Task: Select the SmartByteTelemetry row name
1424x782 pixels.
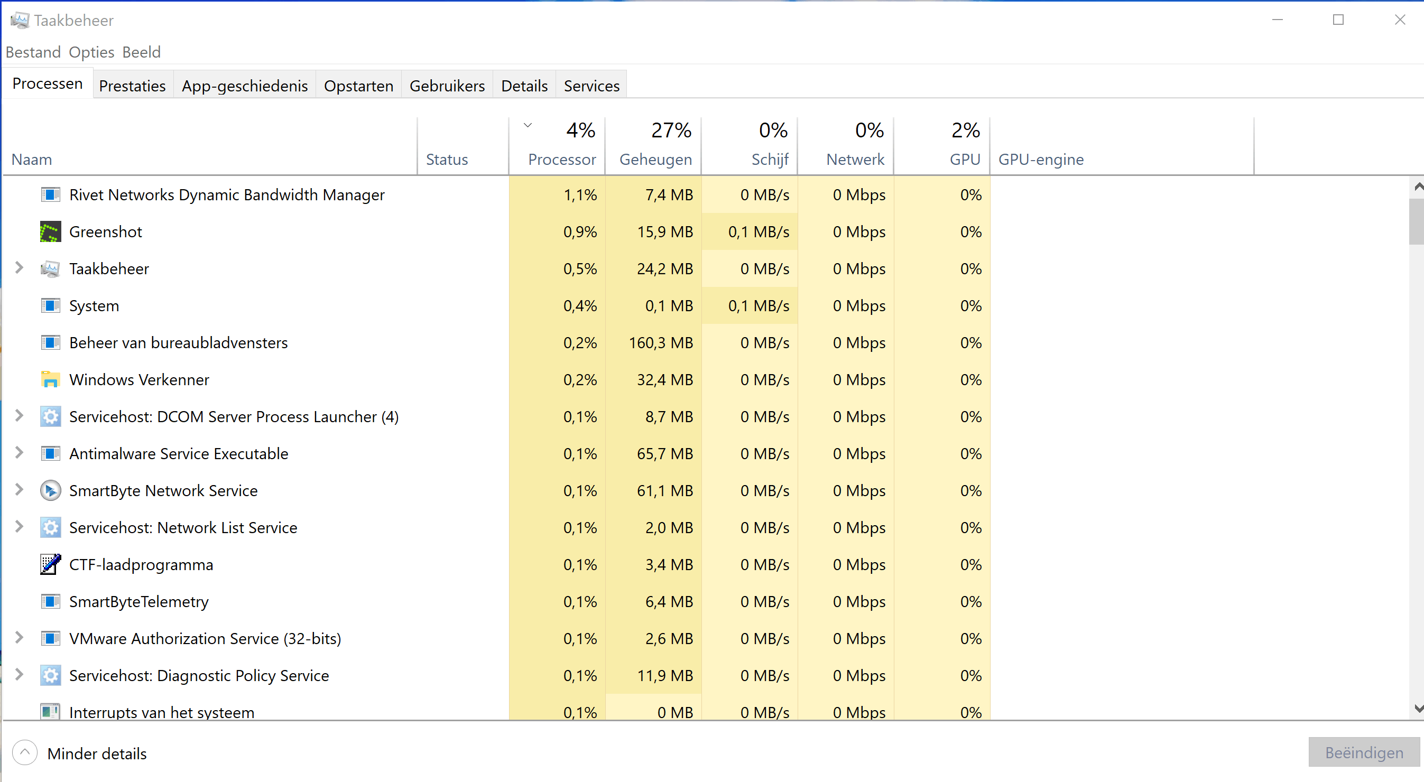Action: (138, 601)
